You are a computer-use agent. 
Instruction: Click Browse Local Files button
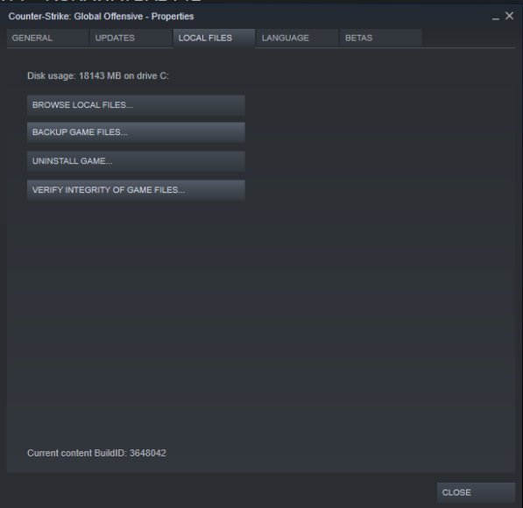click(136, 105)
